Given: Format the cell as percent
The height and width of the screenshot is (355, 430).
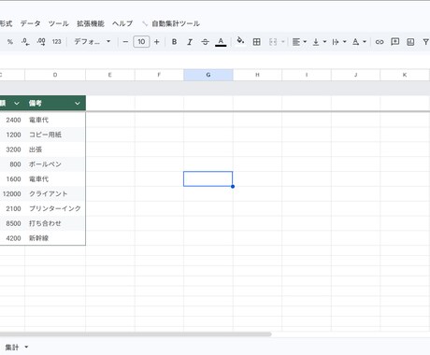Looking at the screenshot, I should (x=10, y=42).
